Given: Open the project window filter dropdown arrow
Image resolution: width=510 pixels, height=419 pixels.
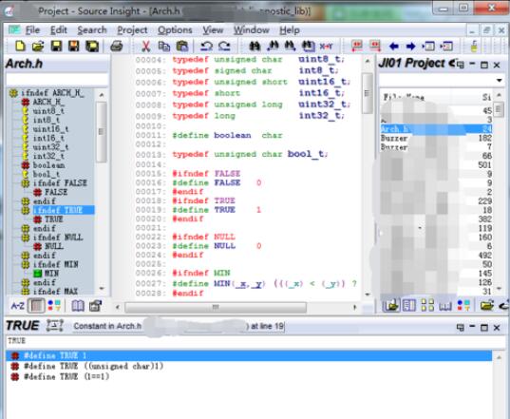Looking at the screenshot, I should (x=499, y=80).
